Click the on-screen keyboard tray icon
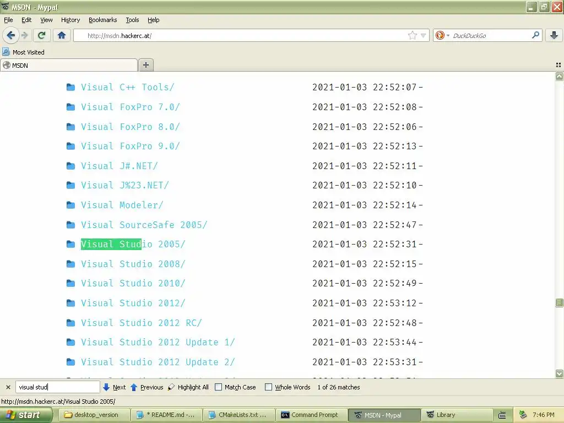The image size is (564, 423). point(502,415)
